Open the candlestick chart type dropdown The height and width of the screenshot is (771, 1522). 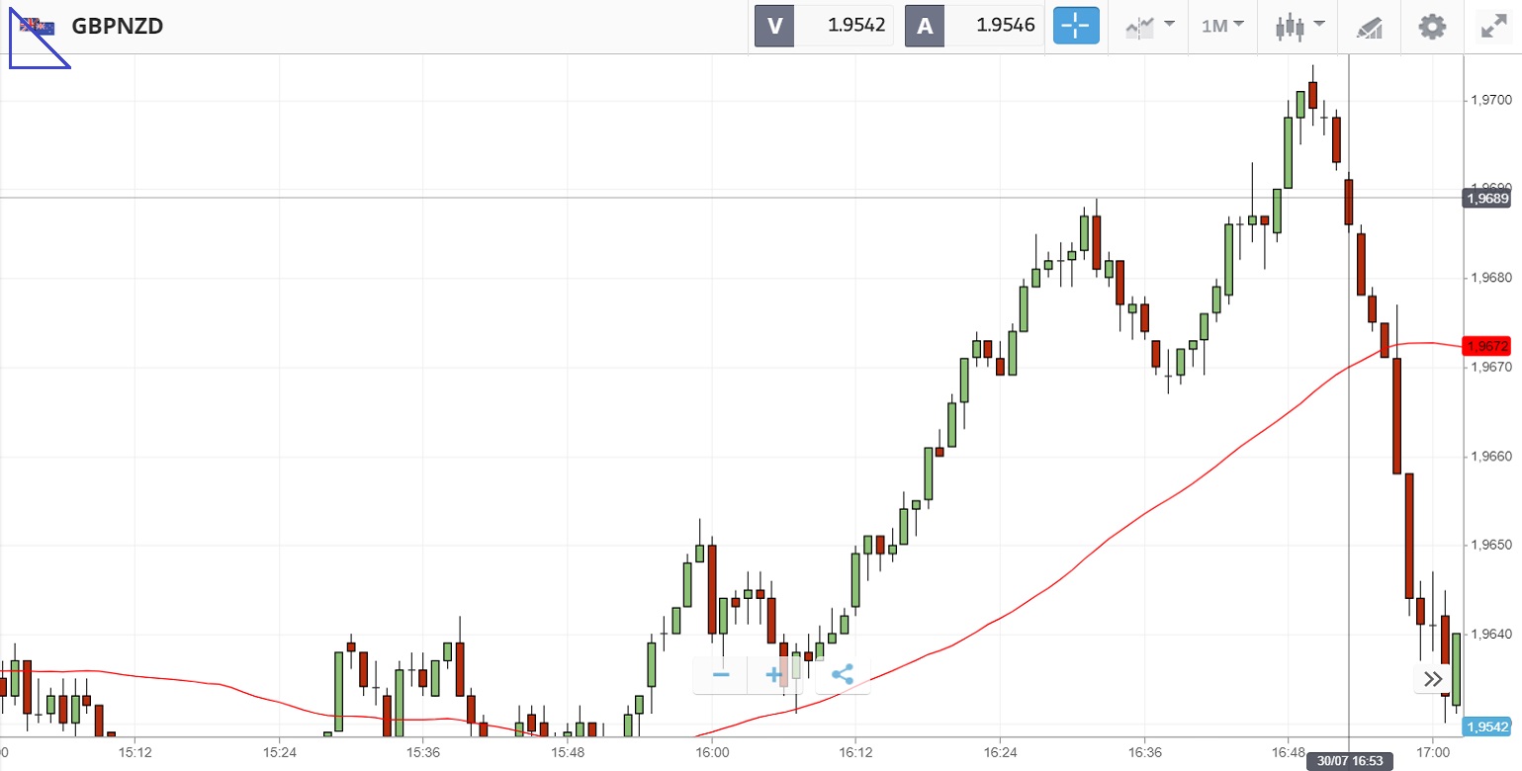point(1298,26)
